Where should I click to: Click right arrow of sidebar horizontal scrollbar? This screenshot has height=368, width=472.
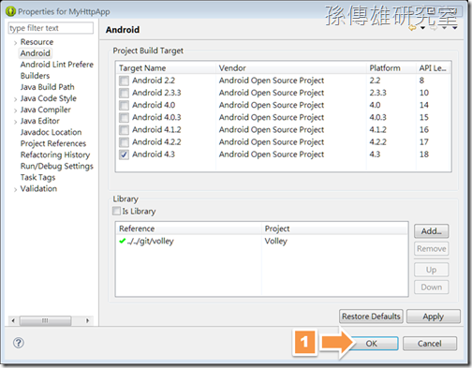click(x=87, y=320)
